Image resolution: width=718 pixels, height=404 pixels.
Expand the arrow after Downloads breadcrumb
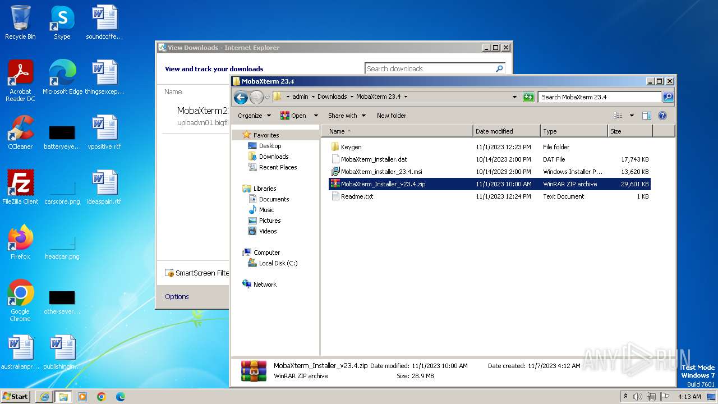pyautogui.click(x=352, y=97)
